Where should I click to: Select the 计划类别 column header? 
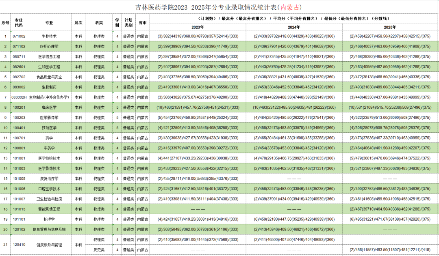[128, 22]
